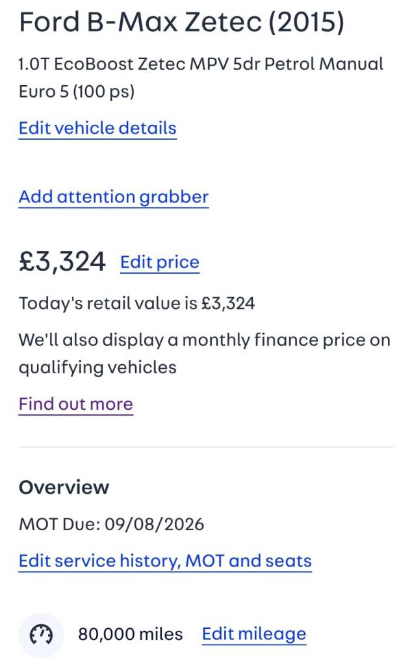
Task: Click the monthly finance price notice
Action: click(204, 340)
